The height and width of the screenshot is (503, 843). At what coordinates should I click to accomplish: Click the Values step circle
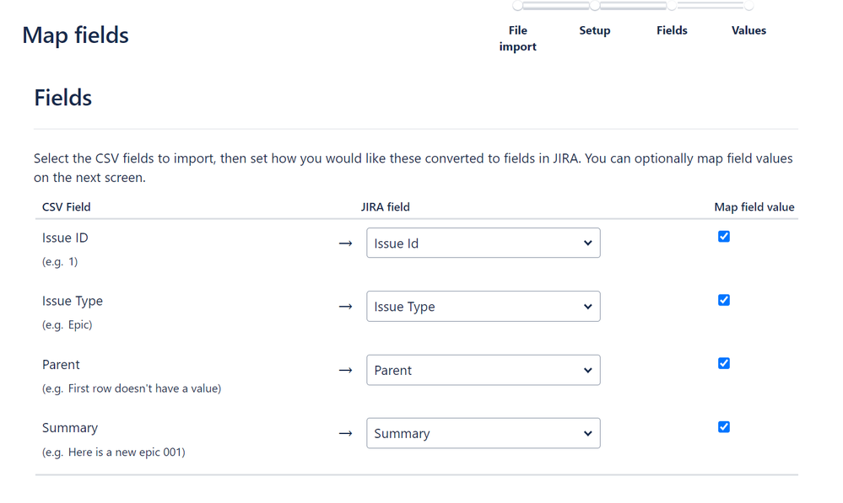[748, 6]
